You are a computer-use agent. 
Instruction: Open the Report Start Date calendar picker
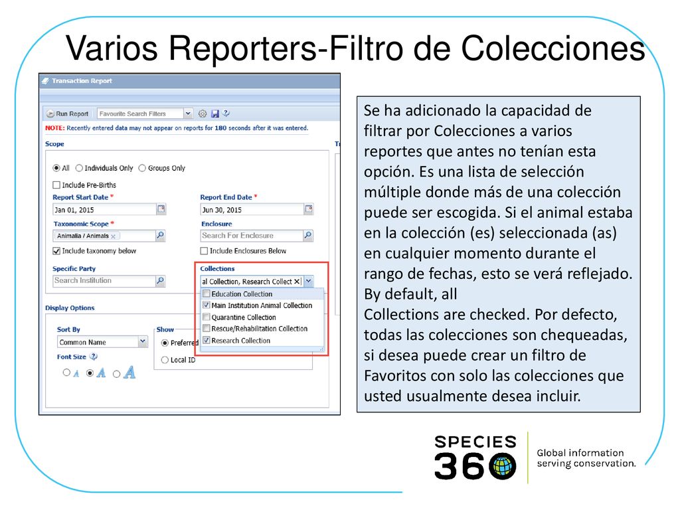(x=161, y=209)
